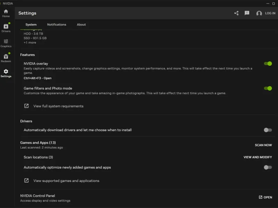278x208 pixels.
Task: Open the Home page in sidebar
Action: pyautogui.click(x=6, y=13)
